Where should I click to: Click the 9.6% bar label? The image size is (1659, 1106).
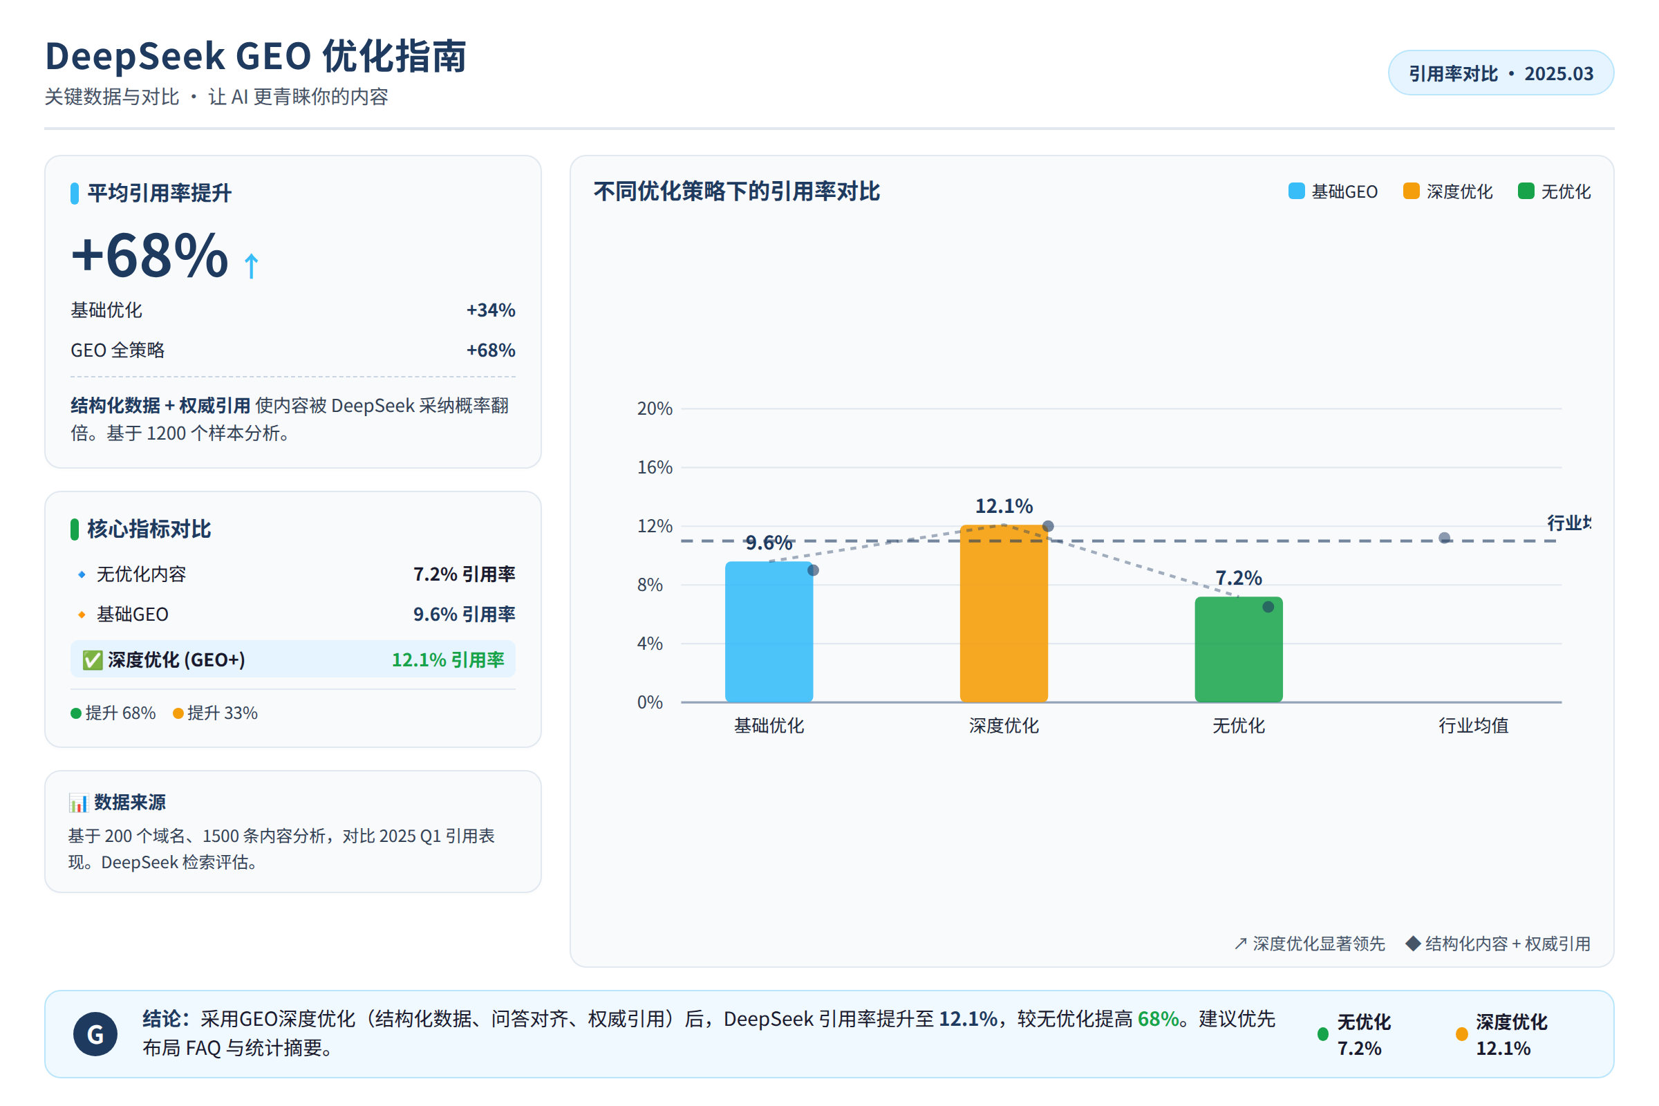769,543
